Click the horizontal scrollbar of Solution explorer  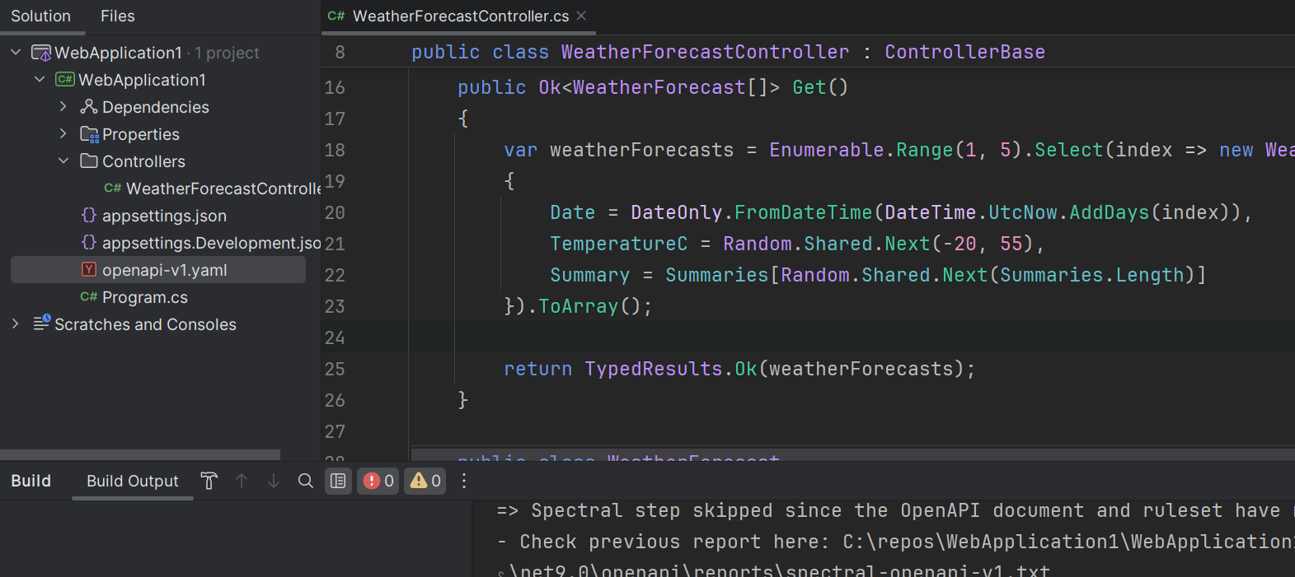[140, 454]
